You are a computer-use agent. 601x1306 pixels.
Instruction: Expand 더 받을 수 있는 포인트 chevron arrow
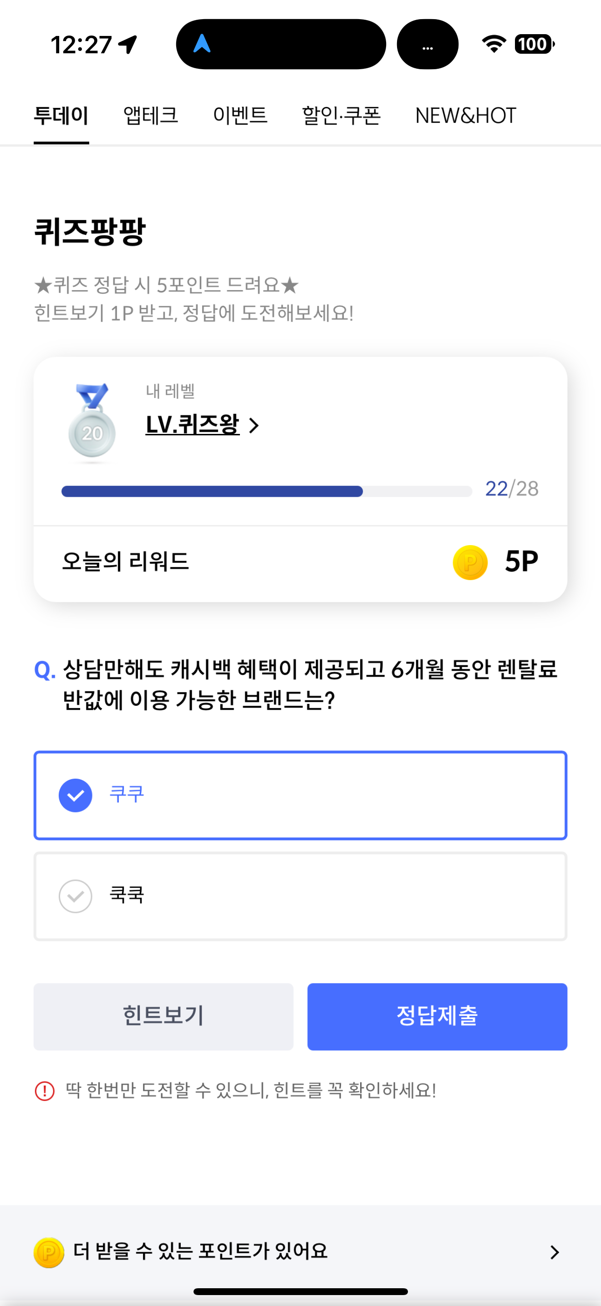(x=555, y=1252)
